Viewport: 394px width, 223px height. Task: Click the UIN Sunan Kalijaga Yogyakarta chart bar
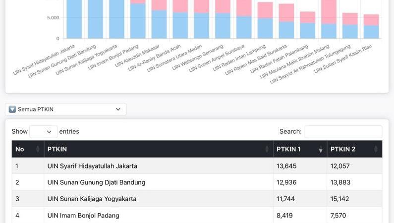pyautogui.click(x=116, y=19)
